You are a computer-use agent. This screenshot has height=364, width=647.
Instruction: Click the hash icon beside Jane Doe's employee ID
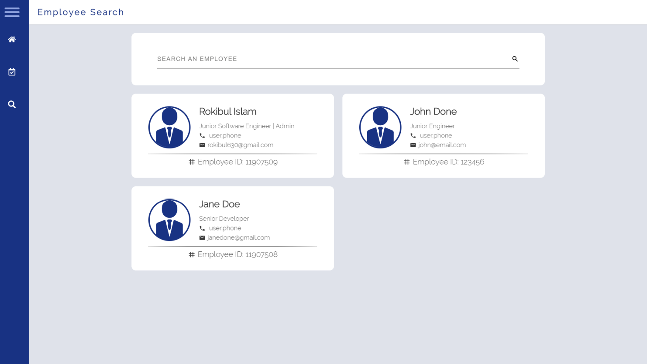[x=191, y=254]
